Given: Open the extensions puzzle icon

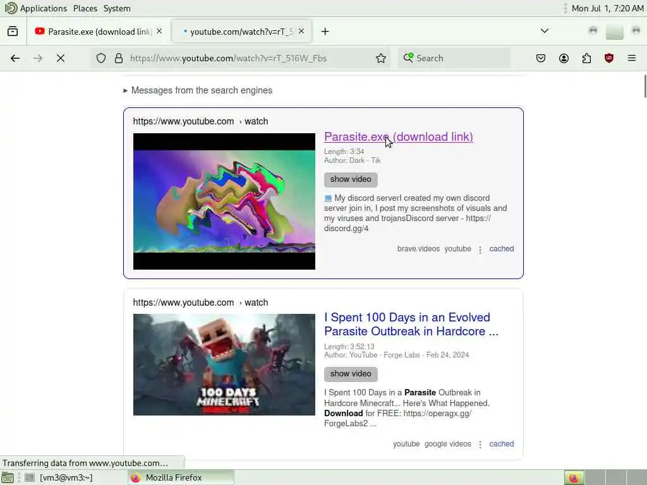Looking at the screenshot, I should click(586, 58).
